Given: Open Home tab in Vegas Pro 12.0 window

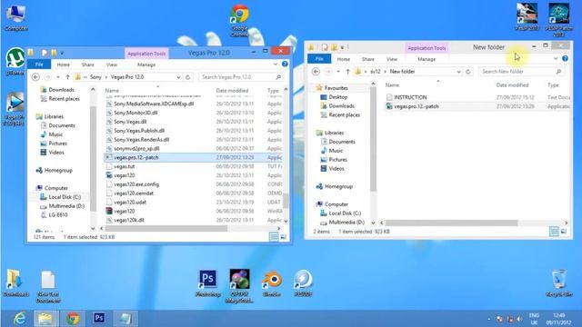Looking at the screenshot, I should pos(64,64).
